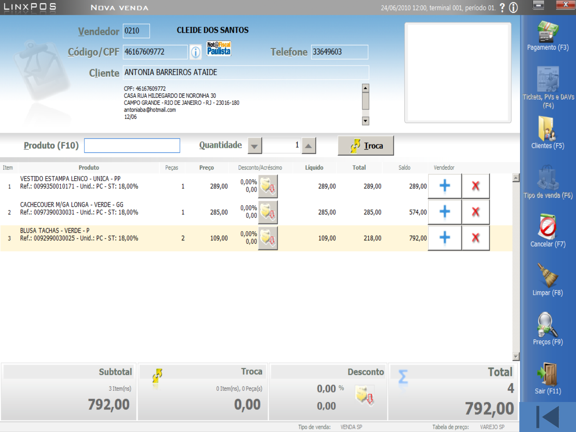Edit the Telefone field 33649603
576x432 pixels.
[x=340, y=52]
